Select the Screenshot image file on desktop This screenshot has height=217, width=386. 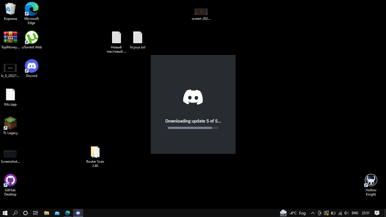tap(10, 156)
